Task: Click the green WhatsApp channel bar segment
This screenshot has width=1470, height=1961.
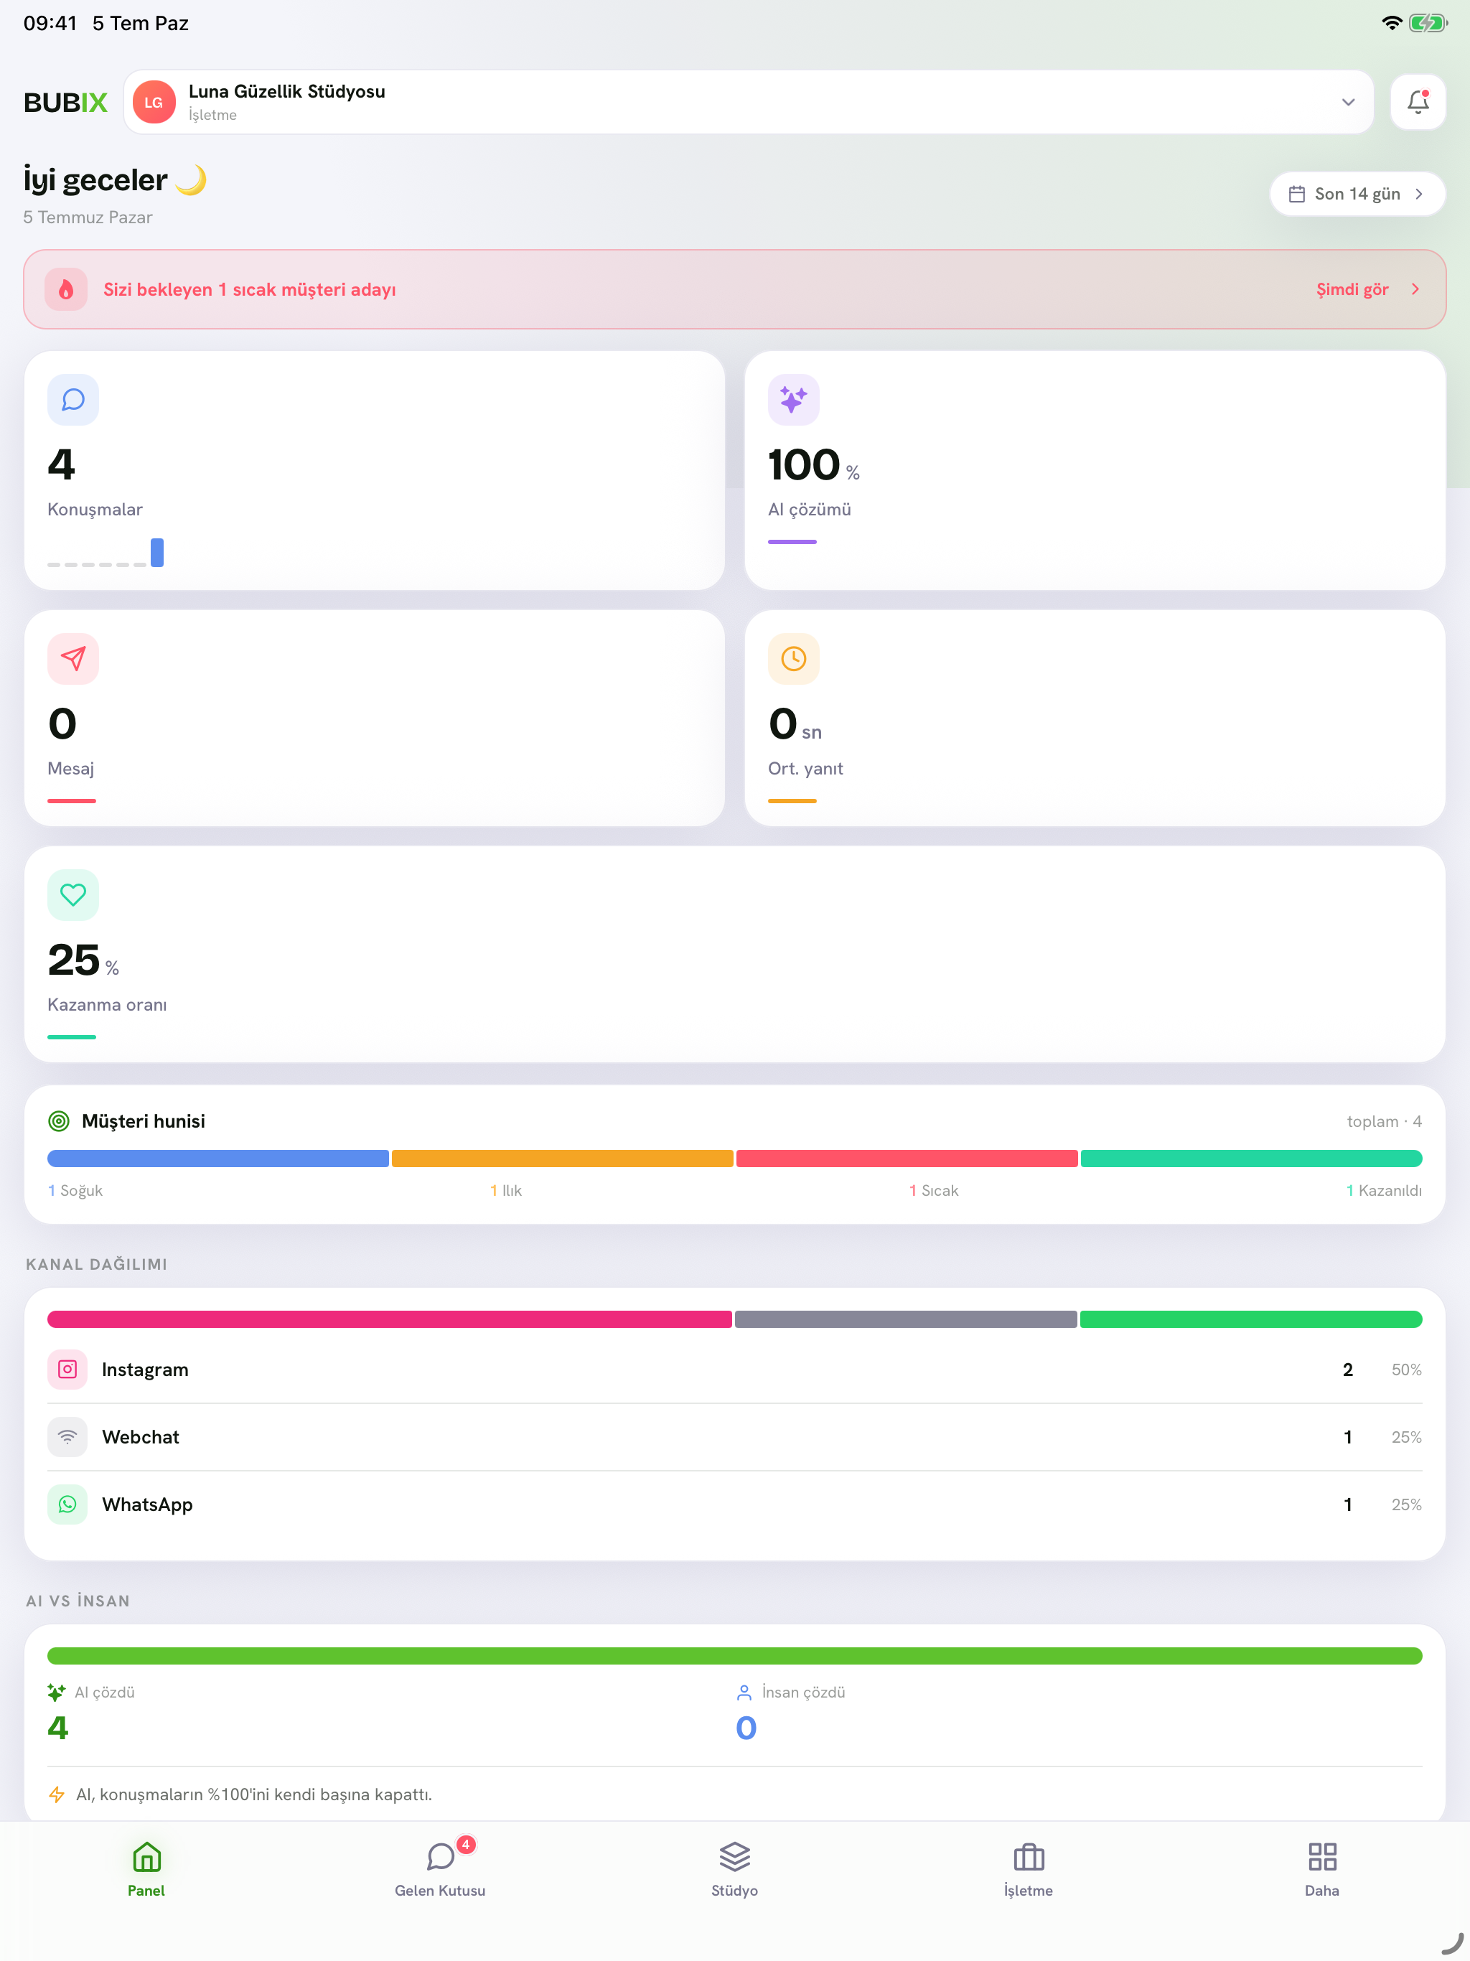Action: (1251, 1319)
